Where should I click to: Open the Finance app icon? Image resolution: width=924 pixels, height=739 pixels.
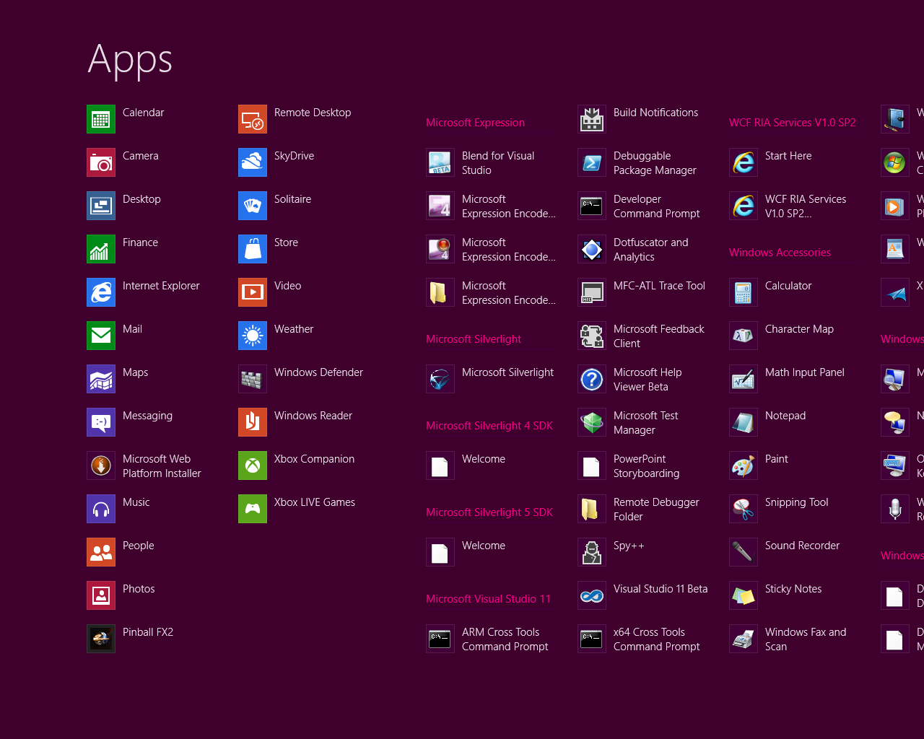tap(101, 249)
